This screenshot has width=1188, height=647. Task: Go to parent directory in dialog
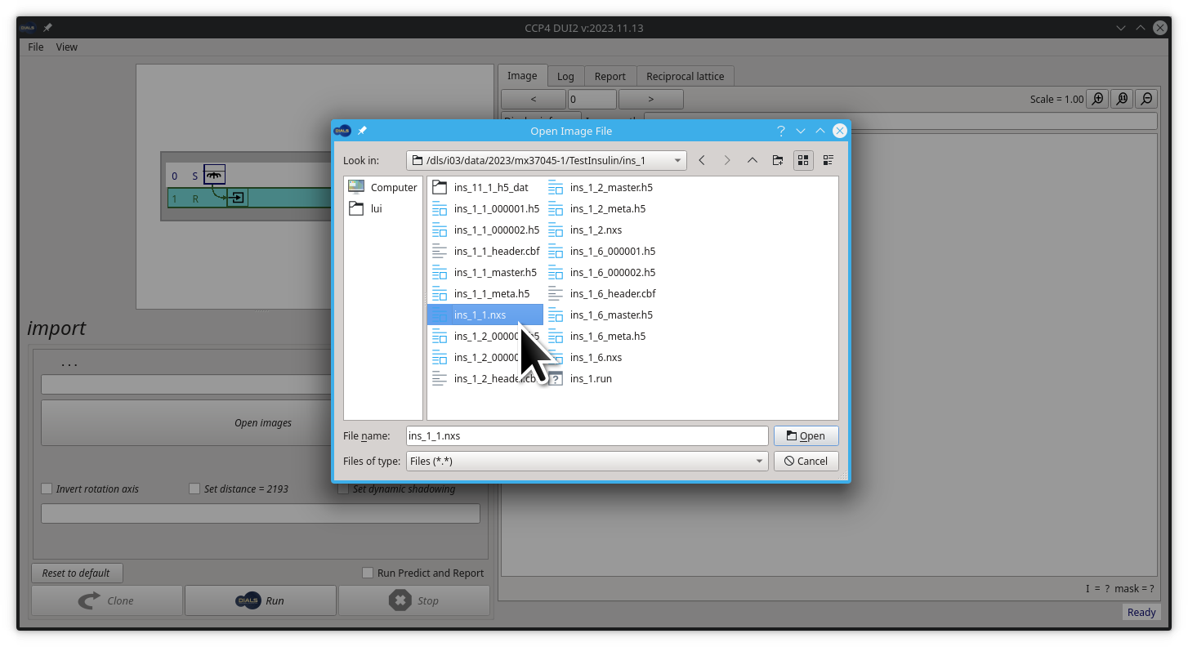pyautogui.click(x=753, y=160)
